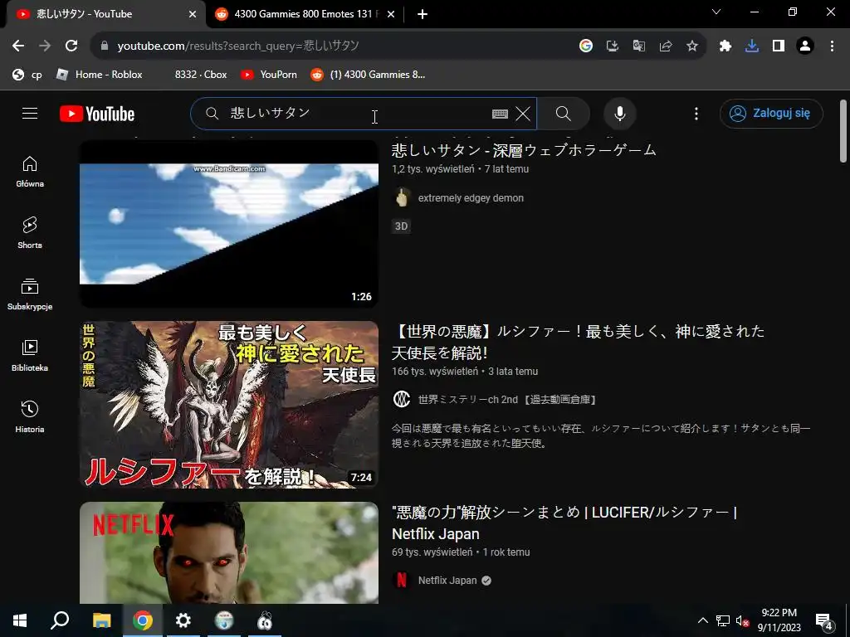Click share page icon
This screenshot has height=637, width=850.
click(665, 46)
